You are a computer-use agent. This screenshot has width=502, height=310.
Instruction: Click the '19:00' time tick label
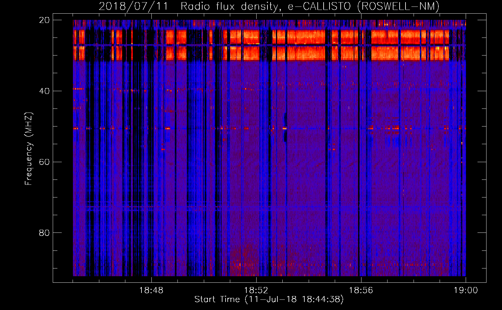466,290
